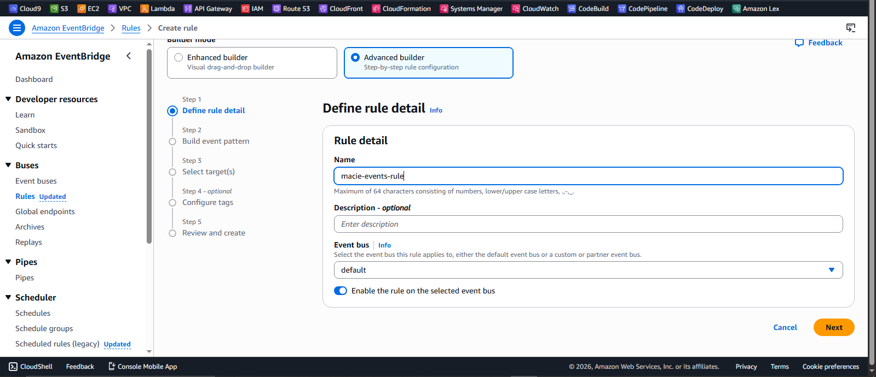Click the Description input field
Viewport: 876px width, 377px height.
coord(588,224)
